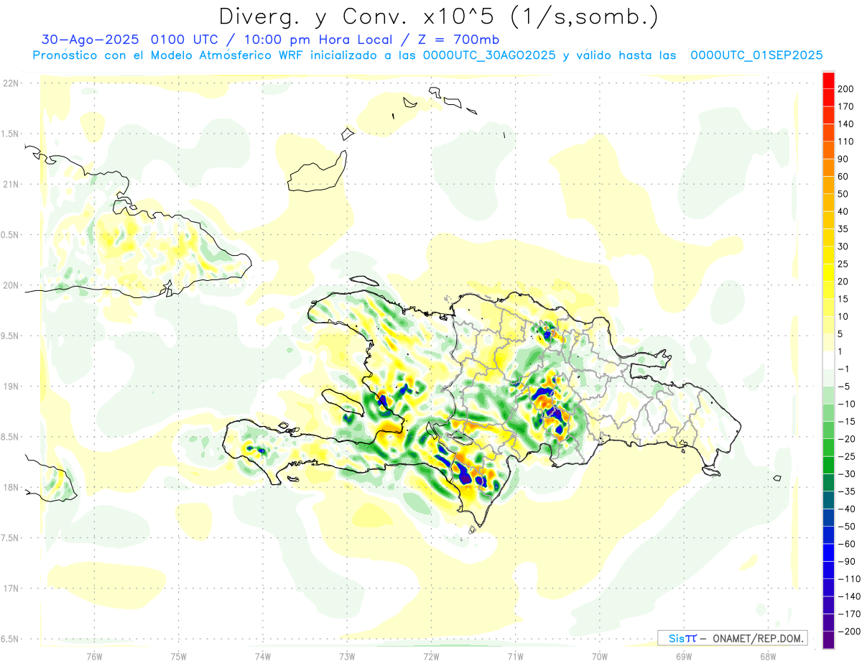
Task: Click the "21N" latitude label
Action: [11, 184]
